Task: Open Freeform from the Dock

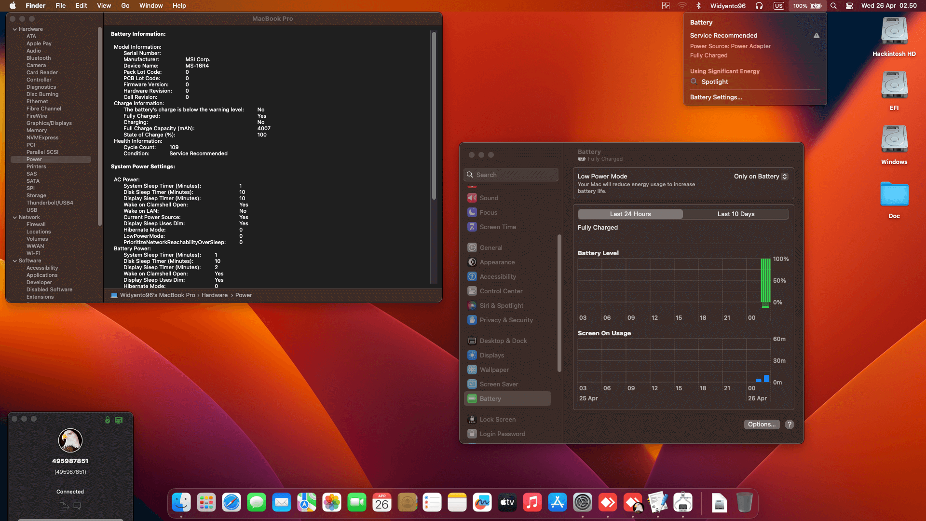Action: 482,503
